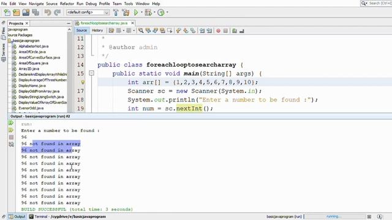Expand Run Project dropdown arrow

click(141, 12)
